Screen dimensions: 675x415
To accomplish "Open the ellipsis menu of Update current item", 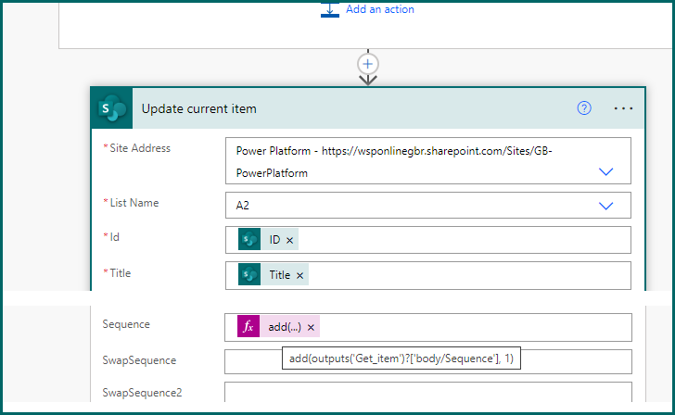I will click(x=623, y=108).
